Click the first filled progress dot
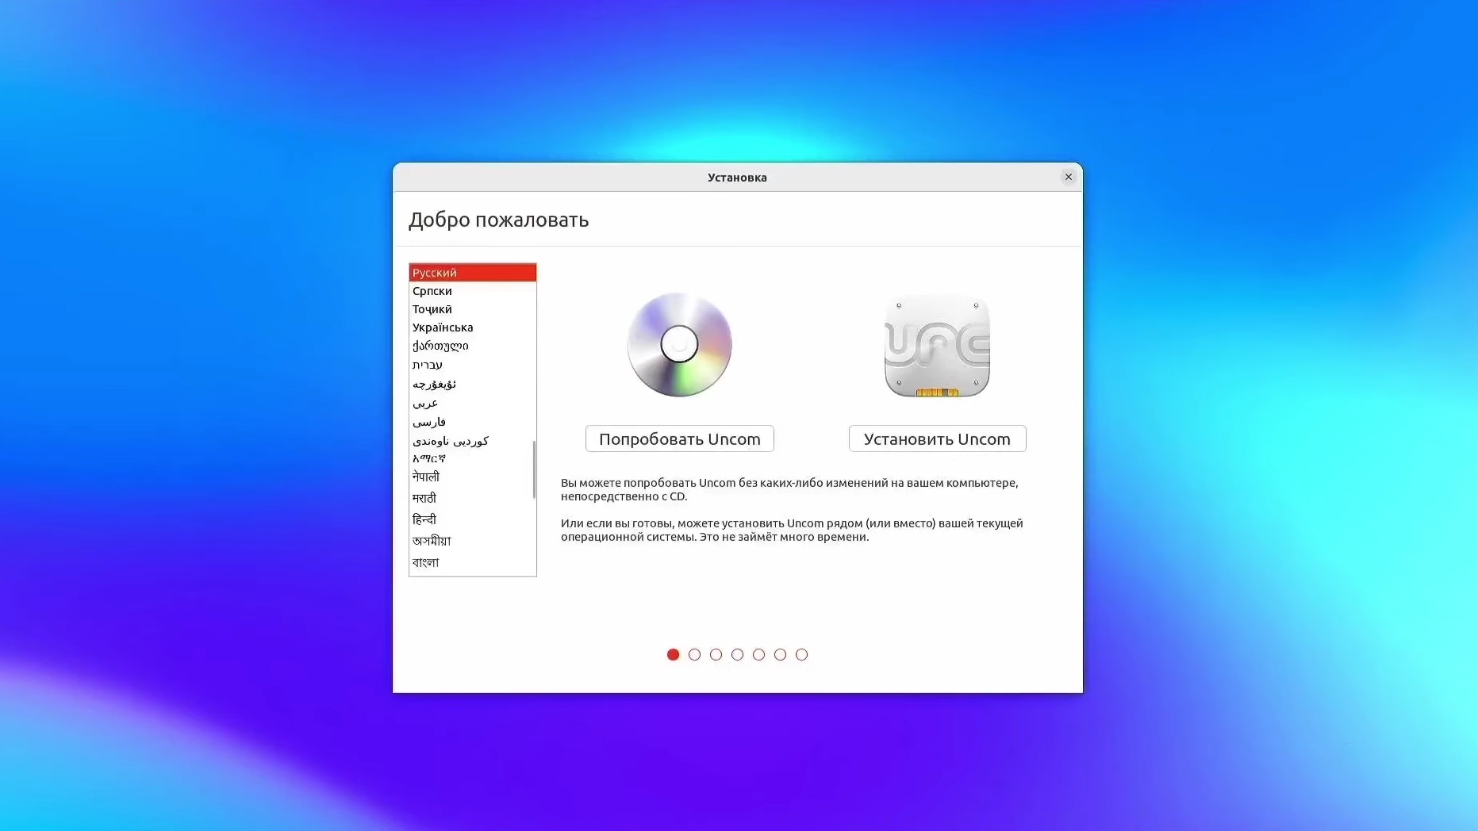Viewport: 1478px width, 831px height. pyautogui.click(x=673, y=654)
